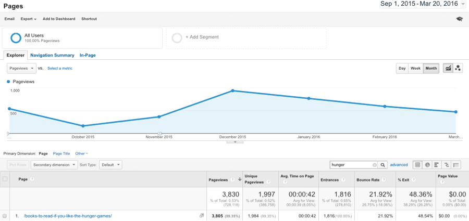Viewport: 469px width, 221px height.
Task: Click February 2016 data point on graph
Action: point(385,106)
